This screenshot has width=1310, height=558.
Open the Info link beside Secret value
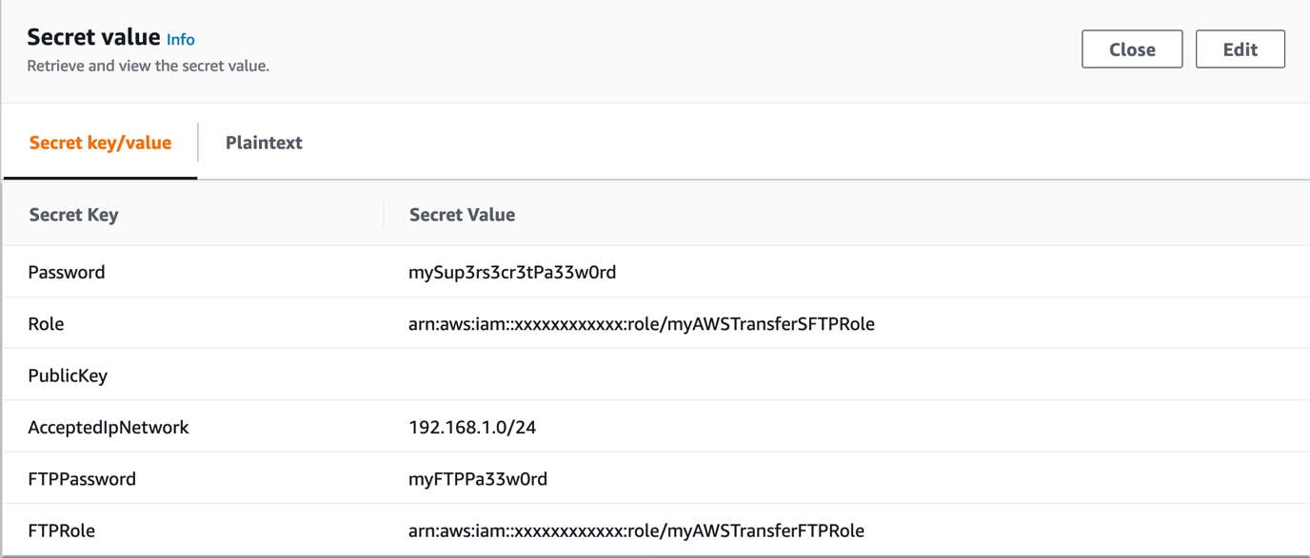tap(180, 39)
